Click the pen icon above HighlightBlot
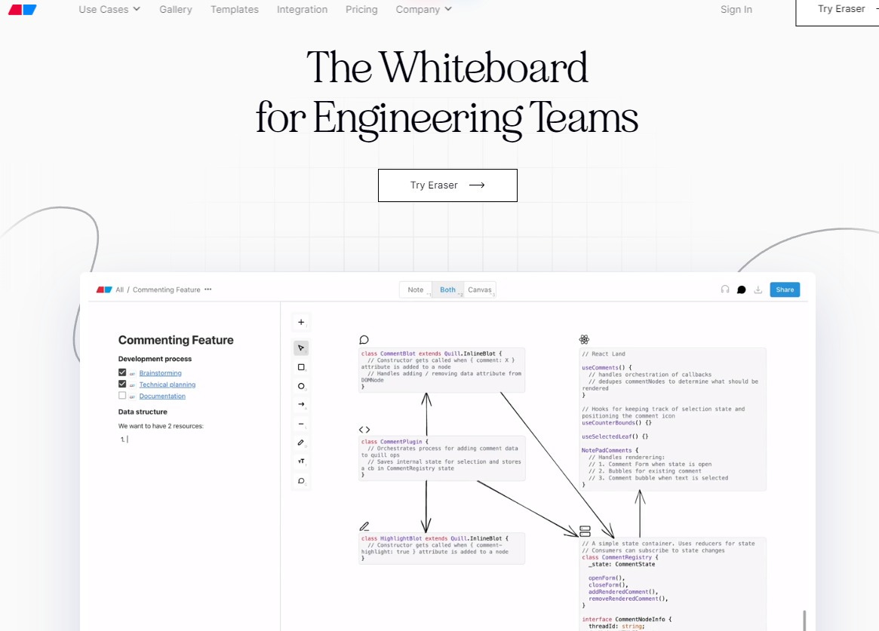 pos(364,526)
